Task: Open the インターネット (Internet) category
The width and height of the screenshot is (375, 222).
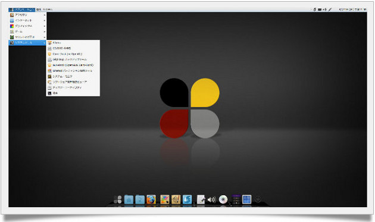Action: coord(27,20)
